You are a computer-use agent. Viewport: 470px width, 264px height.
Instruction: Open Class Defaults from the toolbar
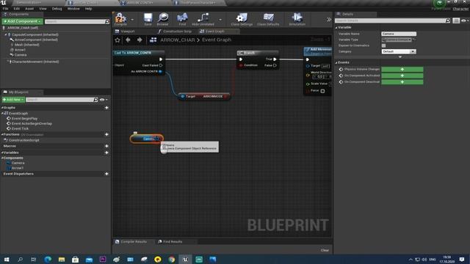[x=268, y=19]
